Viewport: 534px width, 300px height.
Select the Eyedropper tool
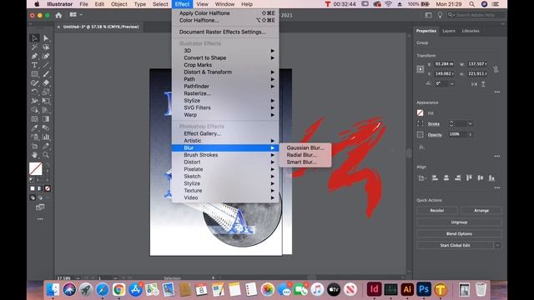click(x=34, y=127)
